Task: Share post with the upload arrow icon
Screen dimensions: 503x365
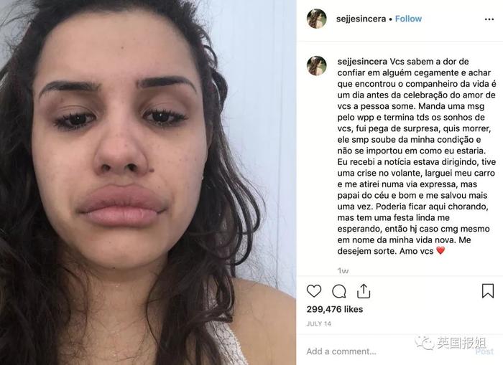Action: point(364,290)
